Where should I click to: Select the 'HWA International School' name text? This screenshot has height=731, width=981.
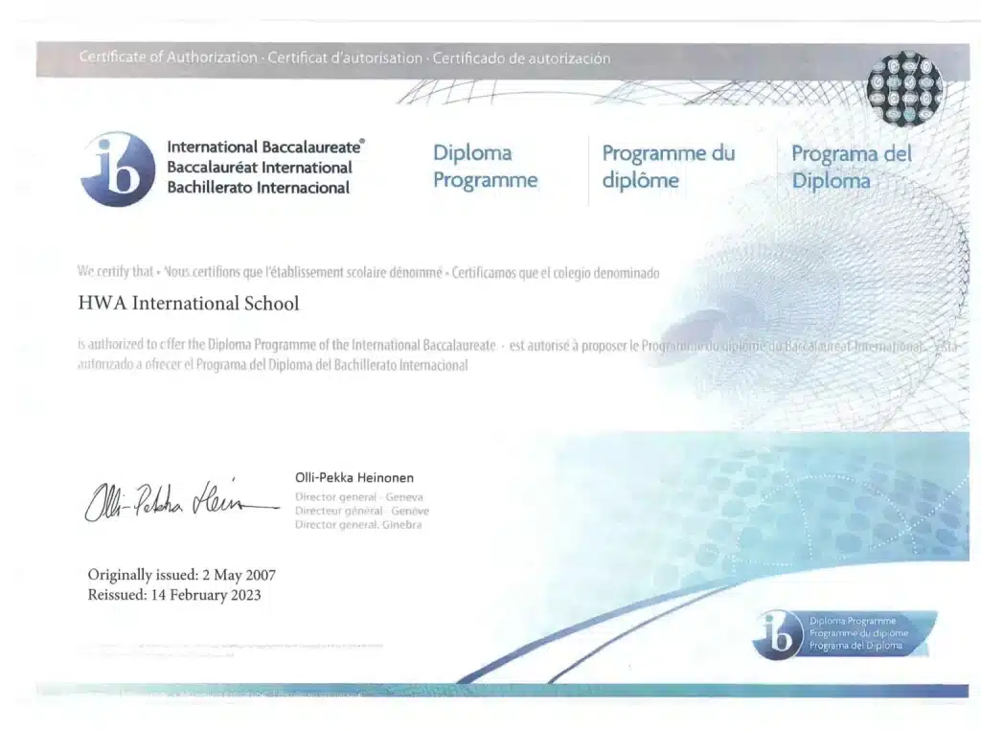pos(189,304)
